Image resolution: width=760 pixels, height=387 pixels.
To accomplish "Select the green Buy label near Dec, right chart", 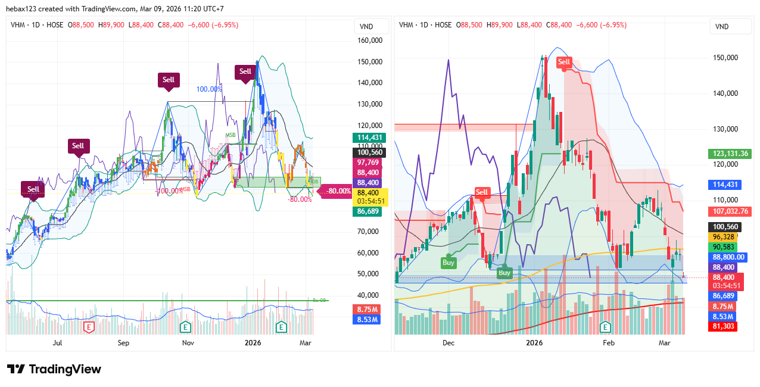I will [449, 262].
